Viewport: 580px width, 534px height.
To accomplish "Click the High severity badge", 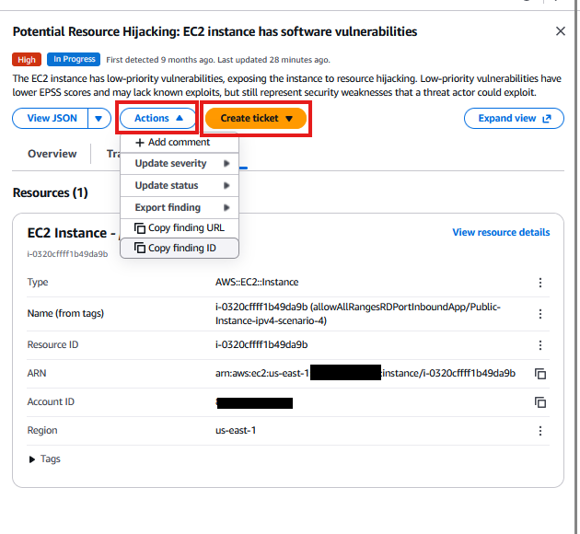I will 27,60.
